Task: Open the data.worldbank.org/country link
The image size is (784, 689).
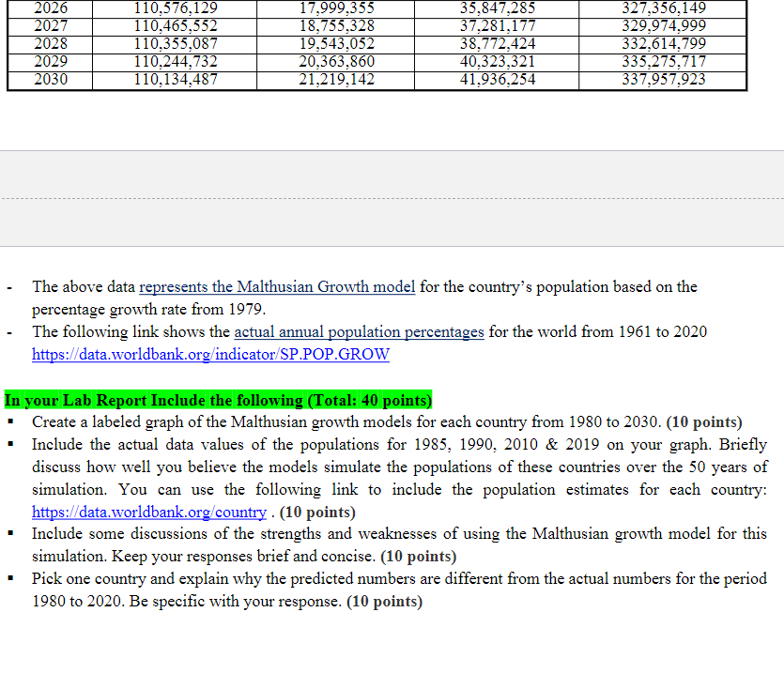Action: [149, 512]
